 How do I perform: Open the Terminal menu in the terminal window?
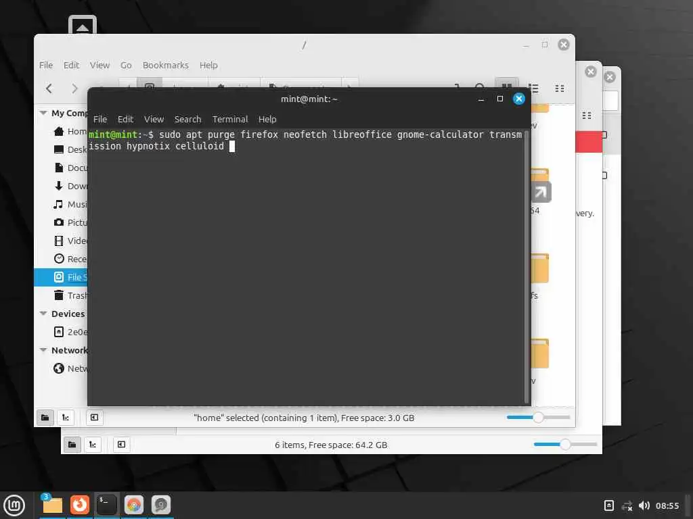click(230, 119)
